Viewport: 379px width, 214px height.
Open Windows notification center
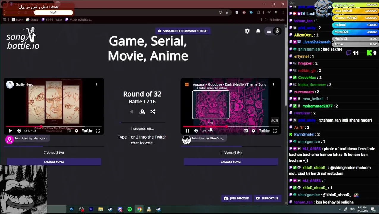click(373, 209)
